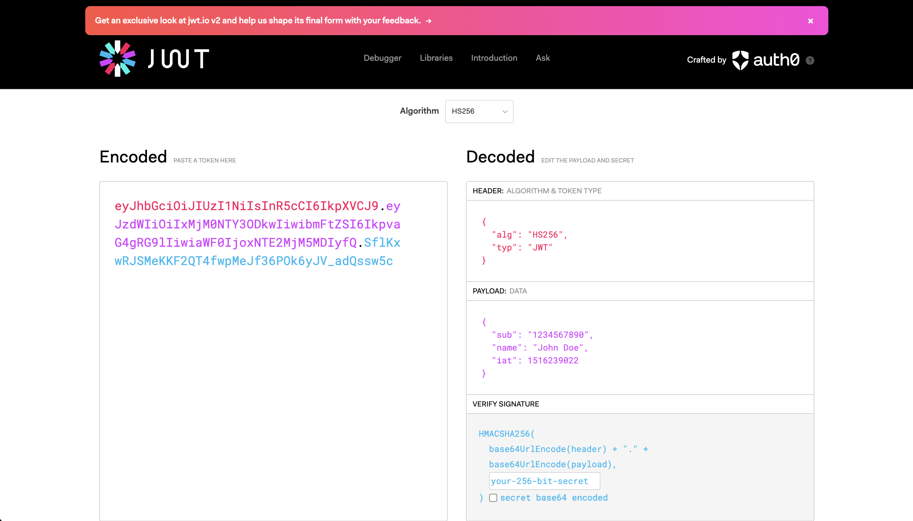Open the Introduction nav item
The height and width of the screenshot is (521, 913).
[494, 58]
